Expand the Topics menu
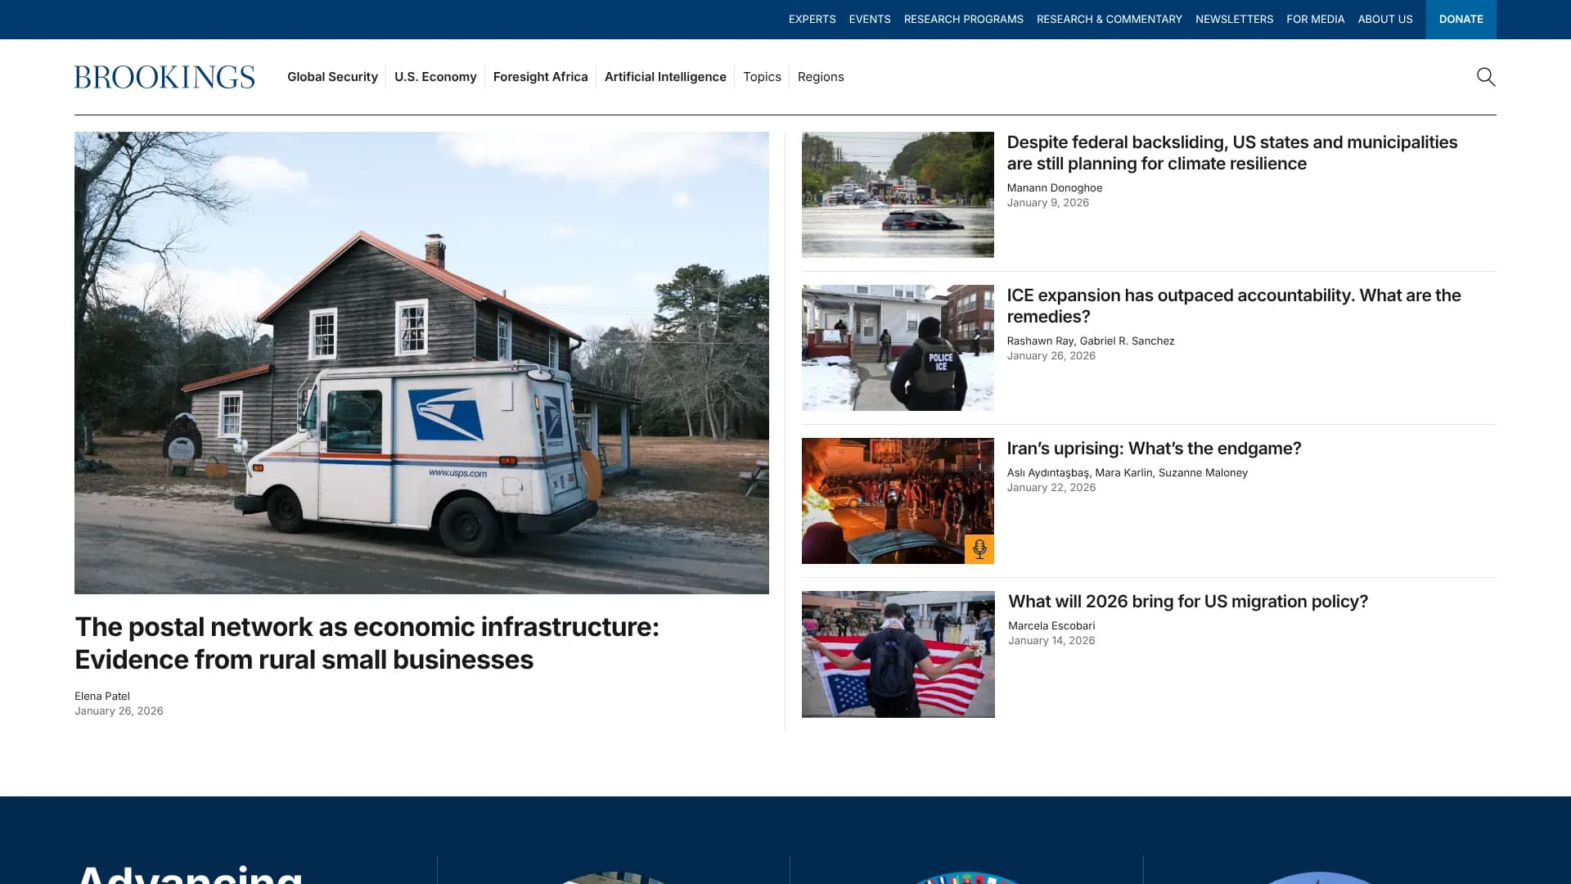This screenshot has width=1571, height=884. point(761,77)
